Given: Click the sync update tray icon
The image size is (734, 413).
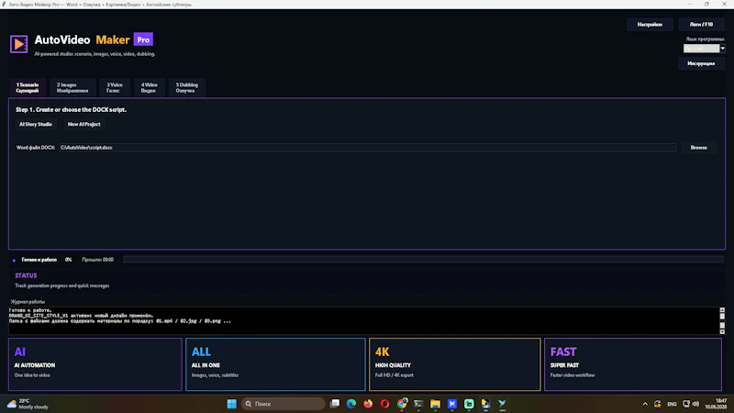Looking at the screenshot, I should click(x=657, y=404).
